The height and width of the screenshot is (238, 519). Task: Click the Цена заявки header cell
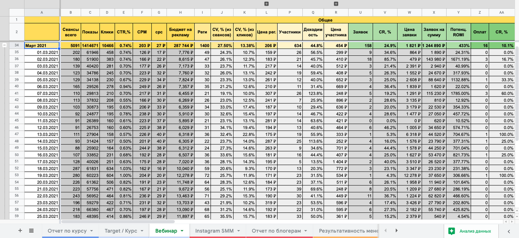coord(409,31)
